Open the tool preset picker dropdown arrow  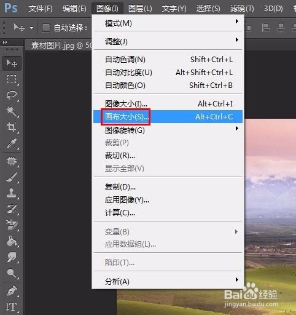tap(31, 28)
